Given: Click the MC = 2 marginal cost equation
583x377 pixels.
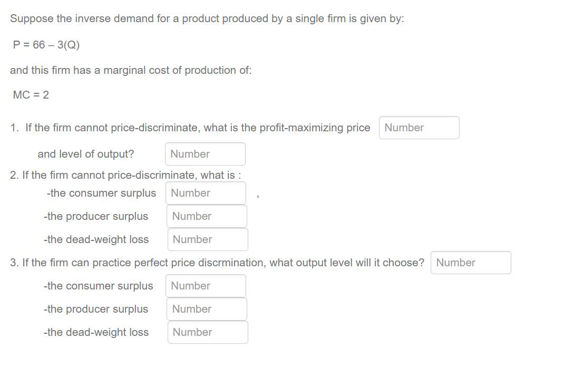Looking at the screenshot, I should [x=31, y=95].
